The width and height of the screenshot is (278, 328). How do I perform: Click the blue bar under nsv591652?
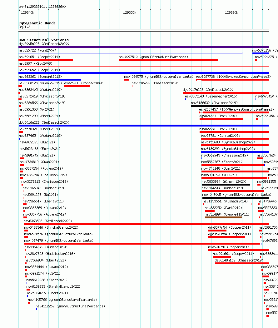pyautogui.click(x=144, y=73)
